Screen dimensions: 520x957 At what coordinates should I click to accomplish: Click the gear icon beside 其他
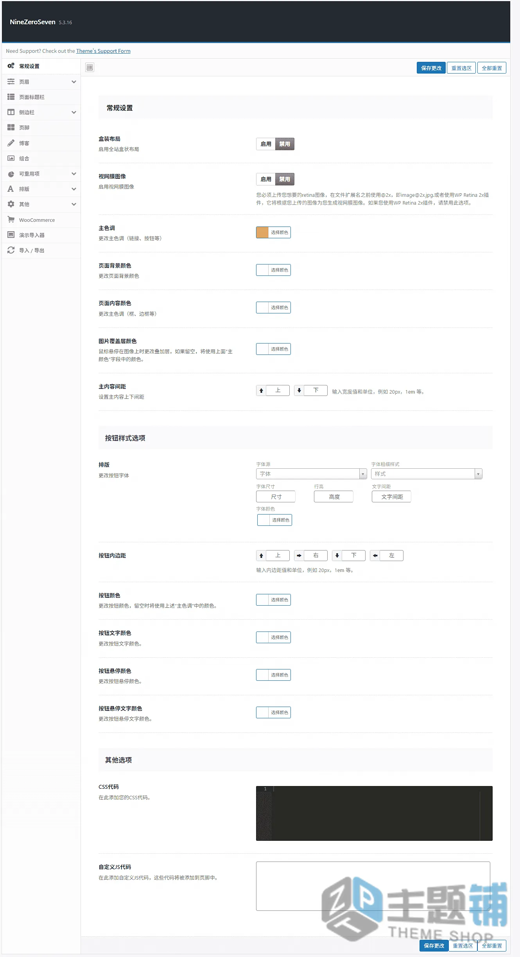click(x=11, y=204)
